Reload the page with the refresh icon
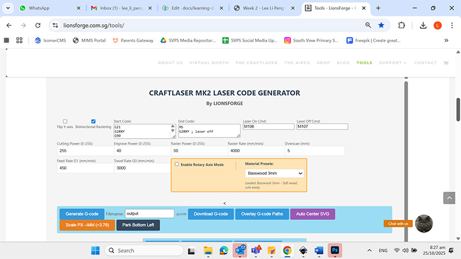Screen dimensions: 461x259 coord(38,25)
